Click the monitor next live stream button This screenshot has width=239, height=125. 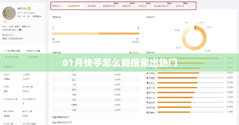click(x=33, y=51)
